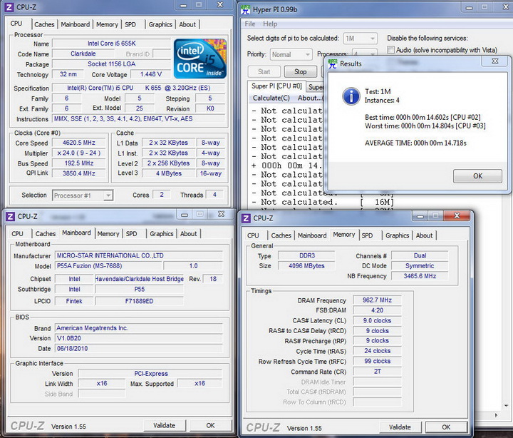
Task: Click the Start button in Hyper PI
Action: (x=264, y=72)
